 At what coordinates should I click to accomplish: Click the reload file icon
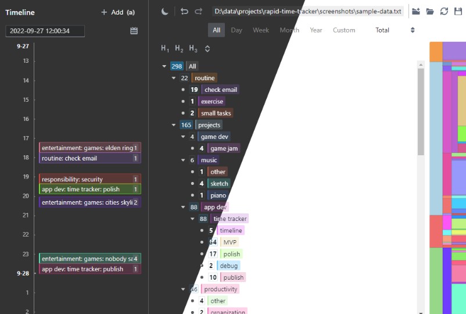(x=445, y=11)
